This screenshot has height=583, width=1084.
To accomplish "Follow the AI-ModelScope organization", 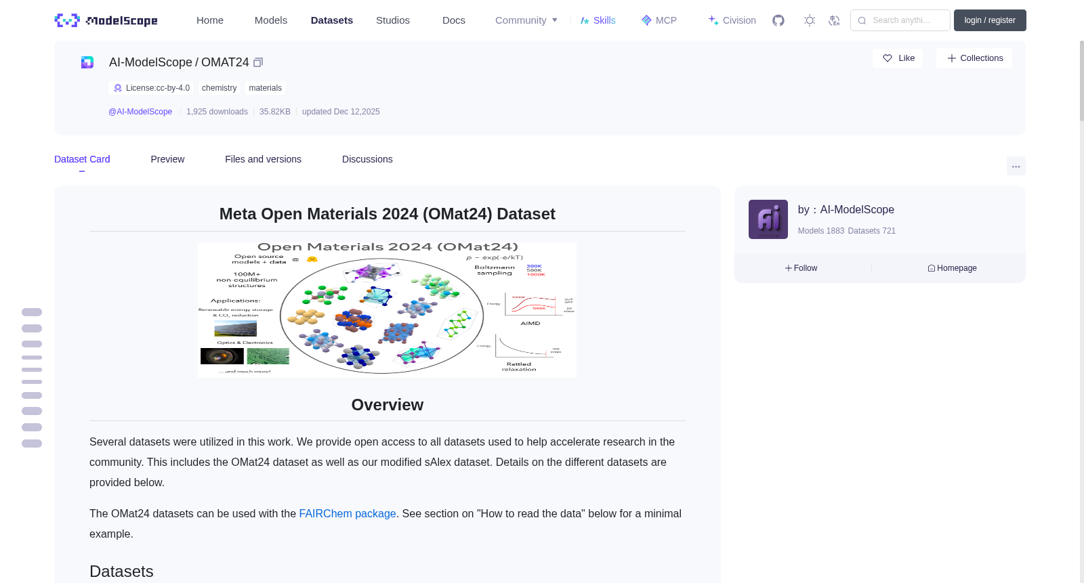I will (x=801, y=268).
